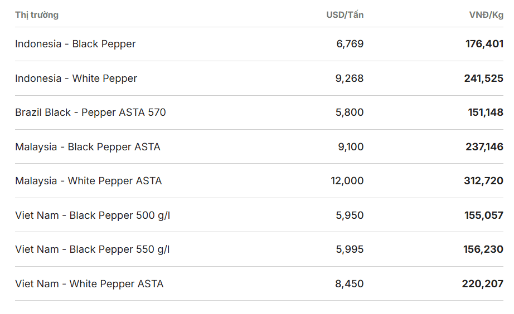The image size is (514, 314).
Task: Click the Thị trường column header
Action: (37, 15)
